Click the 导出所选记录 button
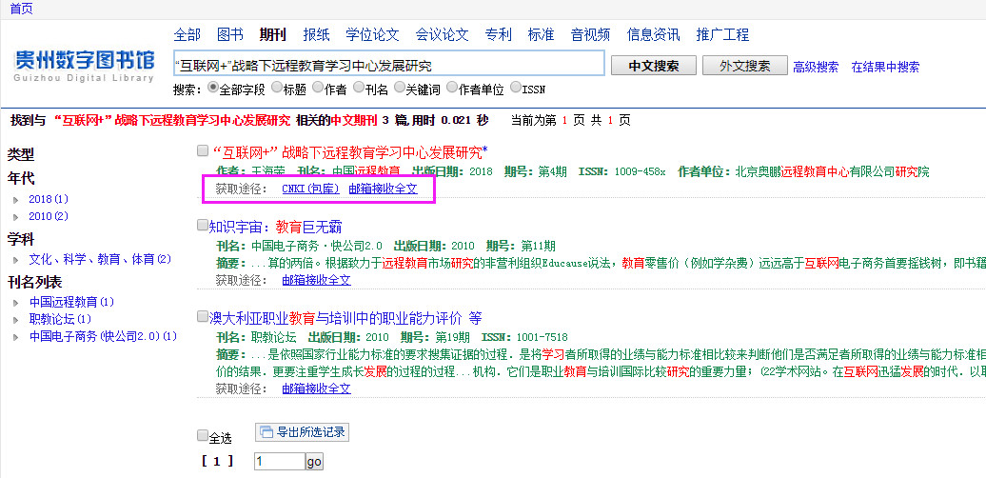The width and height of the screenshot is (986, 478). pos(302,432)
